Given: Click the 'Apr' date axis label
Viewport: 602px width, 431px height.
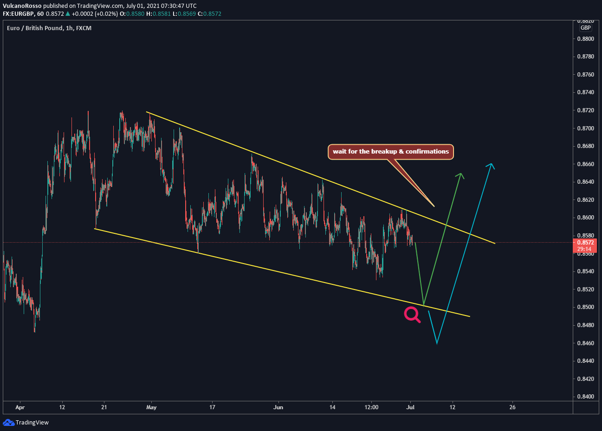Looking at the screenshot, I should (x=20, y=407).
